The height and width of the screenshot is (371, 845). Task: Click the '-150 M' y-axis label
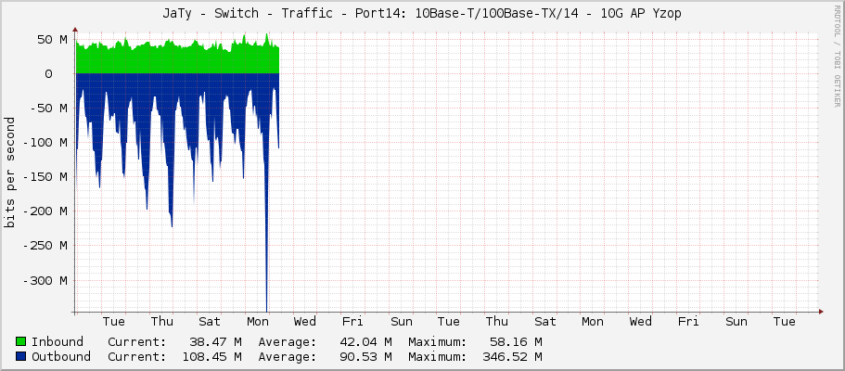pyautogui.click(x=45, y=177)
